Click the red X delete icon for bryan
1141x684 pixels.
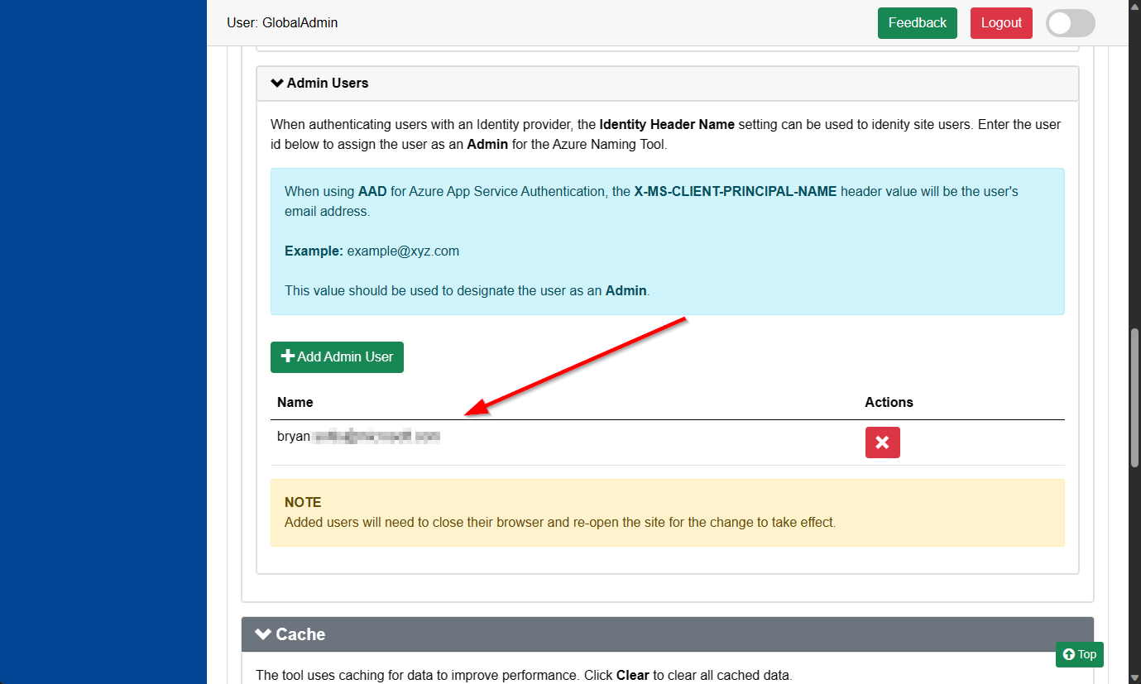click(x=882, y=442)
